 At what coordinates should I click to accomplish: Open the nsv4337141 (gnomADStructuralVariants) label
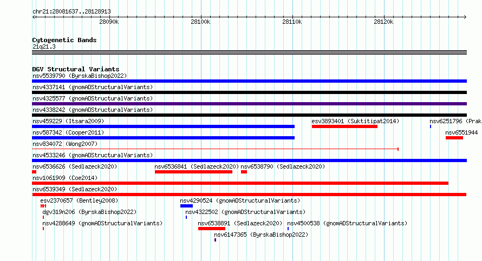tap(93, 87)
